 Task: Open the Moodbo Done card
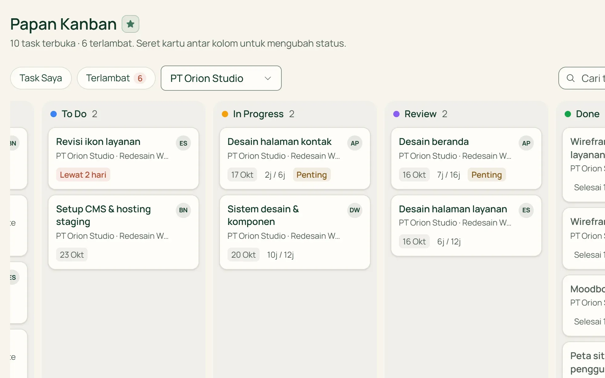pyautogui.click(x=584, y=306)
